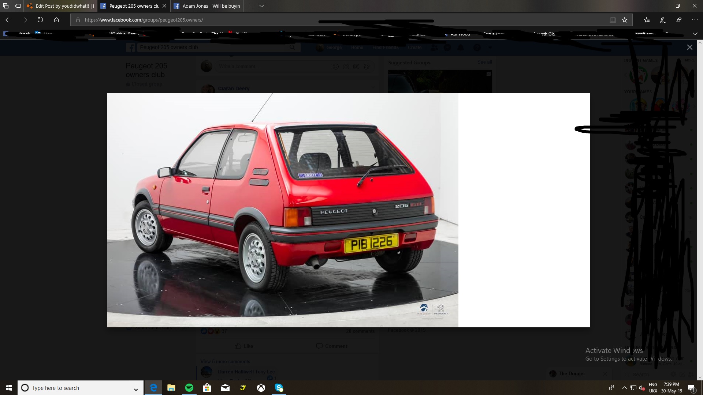Switch input language ENG UKX
The width and height of the screenshot is (703, 395).
(x=653, y=388)
